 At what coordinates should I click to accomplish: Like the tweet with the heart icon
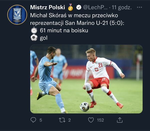[91, 120]
